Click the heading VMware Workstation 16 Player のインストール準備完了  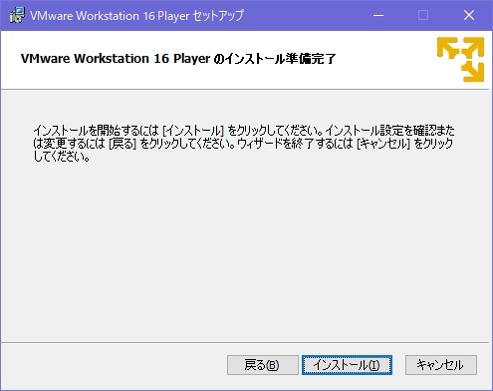(178, 59)
